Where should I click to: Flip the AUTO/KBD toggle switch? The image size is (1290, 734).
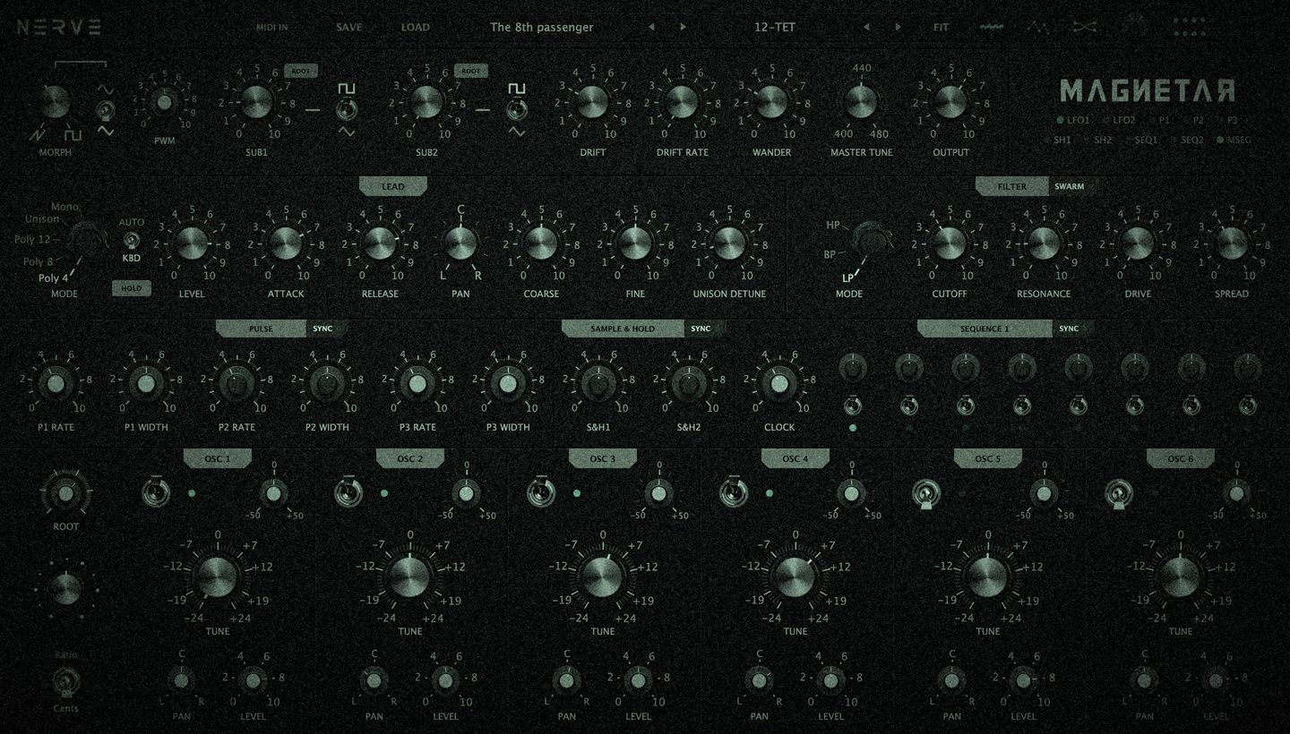point(131,241)
